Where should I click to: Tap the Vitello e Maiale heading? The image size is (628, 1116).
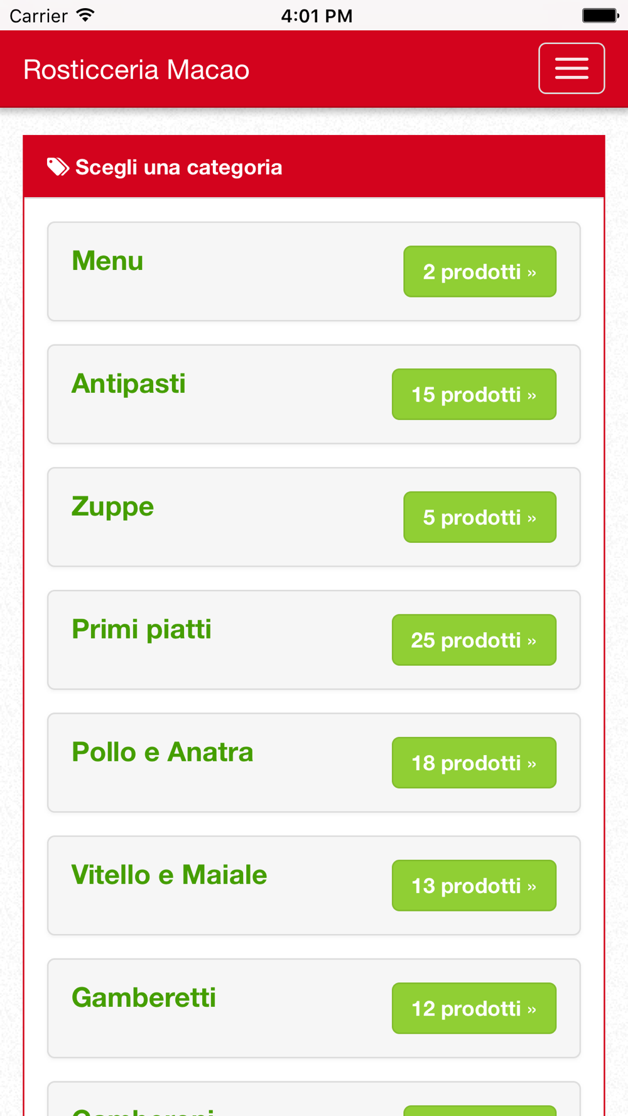[169, 875]
